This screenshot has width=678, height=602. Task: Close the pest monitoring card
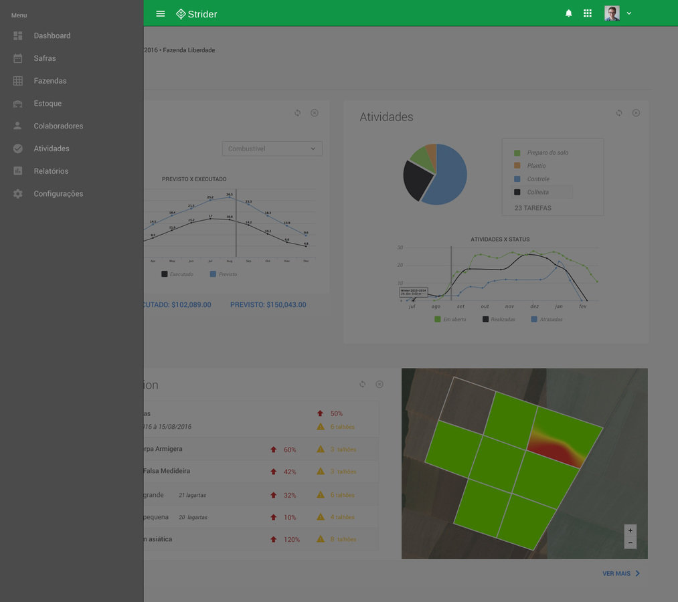click(x=379, y=384)
